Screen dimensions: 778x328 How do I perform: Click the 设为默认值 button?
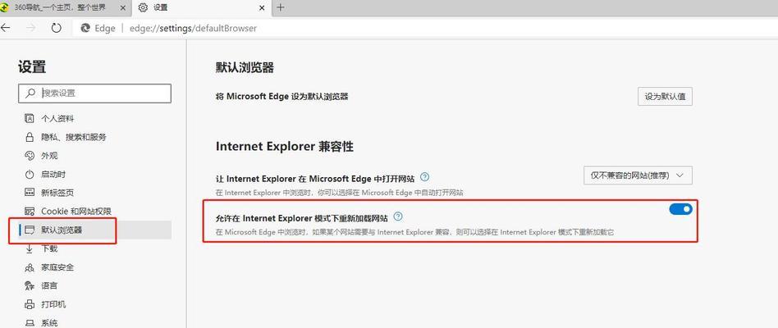665,97
